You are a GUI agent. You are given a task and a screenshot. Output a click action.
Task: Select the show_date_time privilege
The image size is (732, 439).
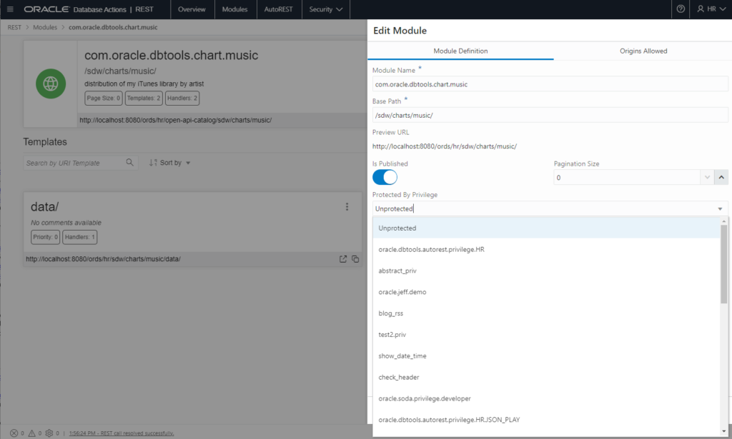tap(546, 356)
